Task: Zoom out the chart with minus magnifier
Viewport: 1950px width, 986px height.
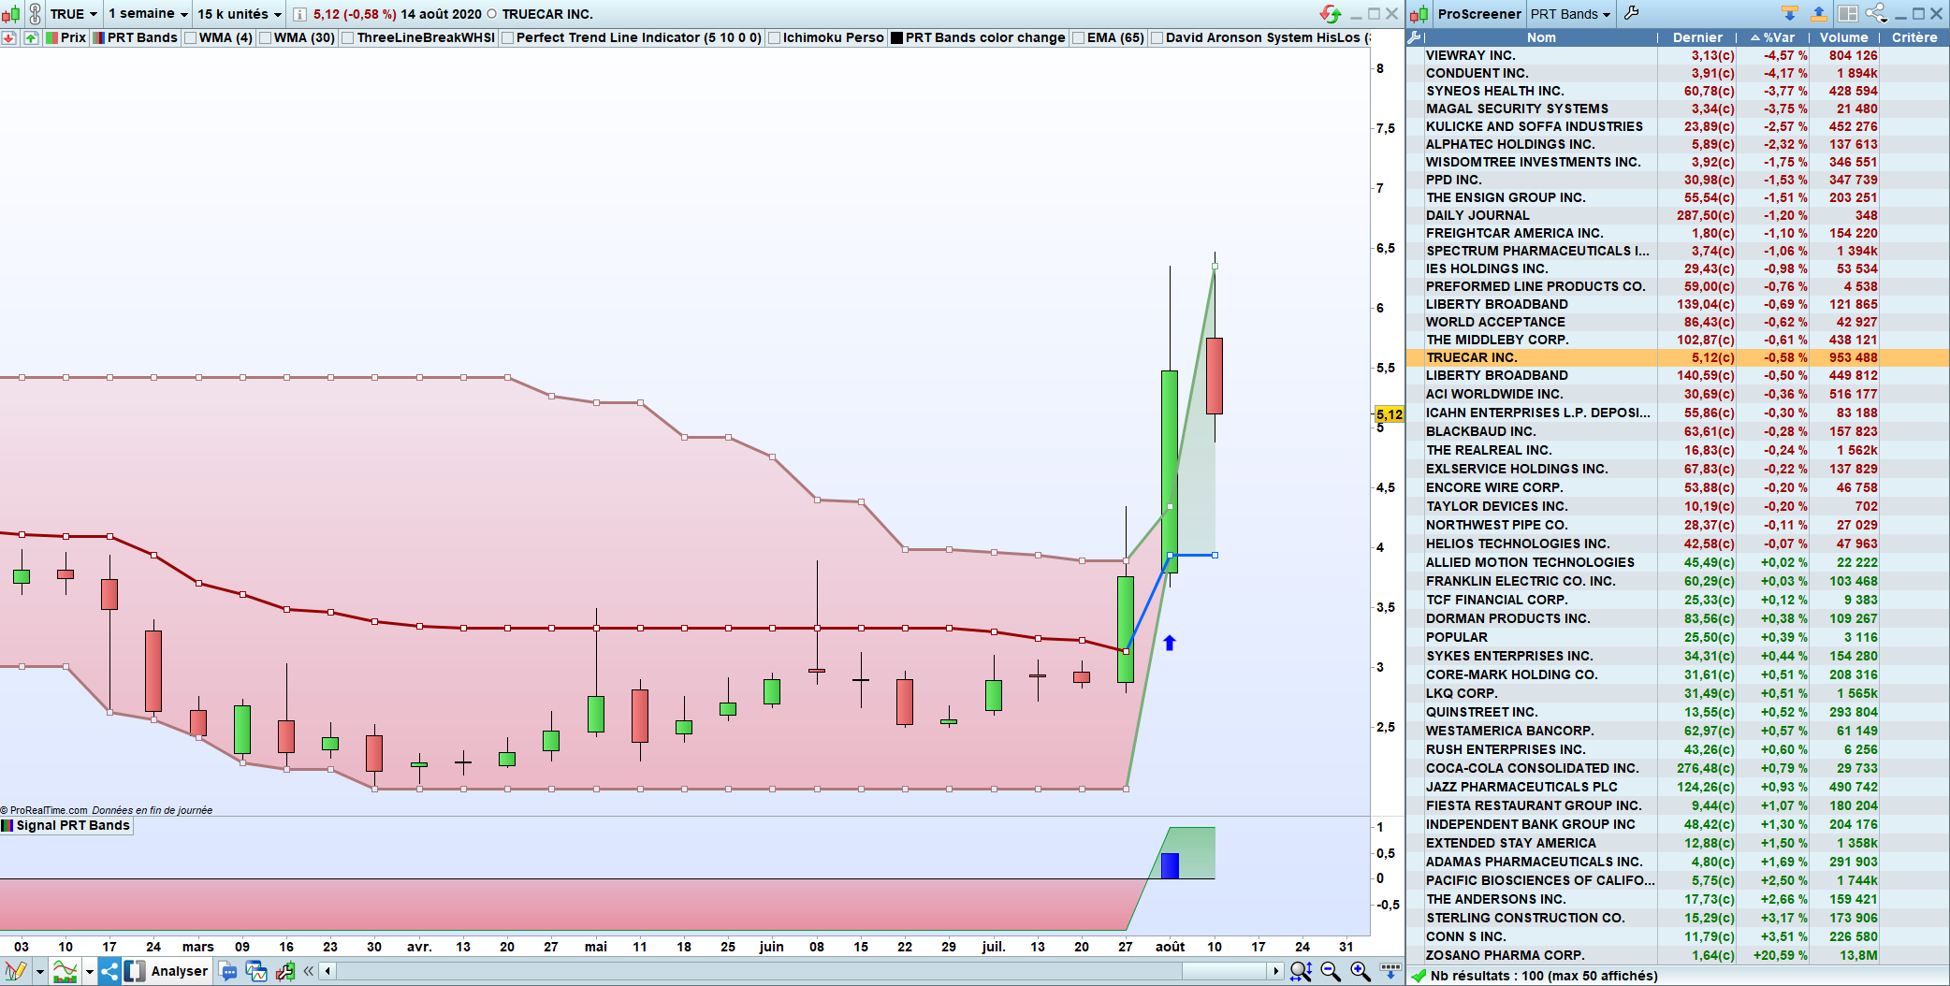Action: click(1331, 971)
